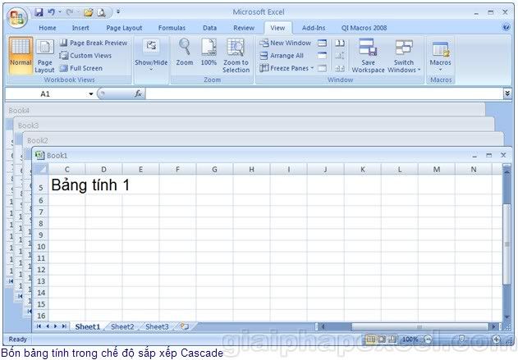
Task: Click Save Workspace icon
Action: pyautogui.click(x=368, y=55)
